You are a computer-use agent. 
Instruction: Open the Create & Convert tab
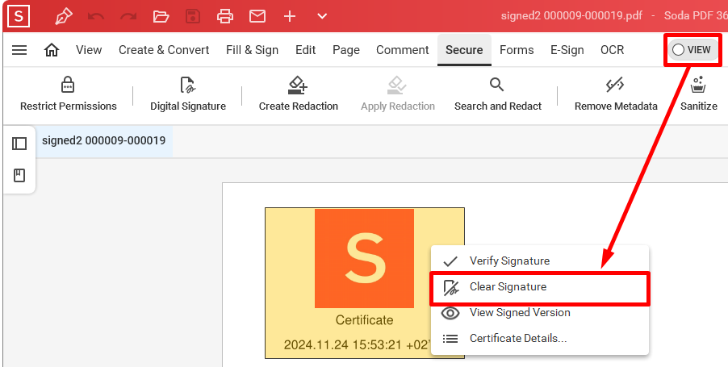click(164, 50)
